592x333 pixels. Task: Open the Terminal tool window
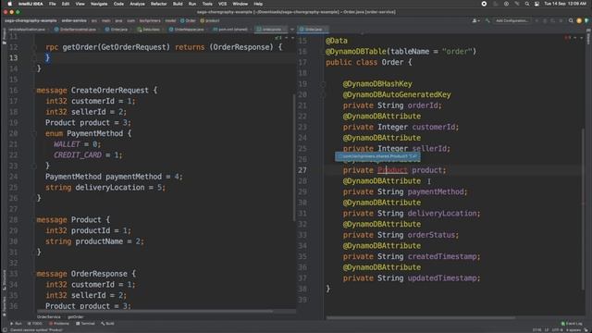[85, 324]
